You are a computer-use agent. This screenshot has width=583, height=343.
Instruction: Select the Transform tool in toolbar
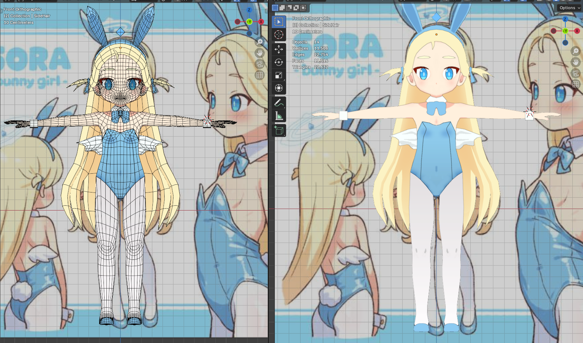(279, 88)
